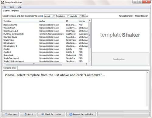Switch to the Select Template tab
The height and width of the screenshot is (118, 152).
point(11,11)
